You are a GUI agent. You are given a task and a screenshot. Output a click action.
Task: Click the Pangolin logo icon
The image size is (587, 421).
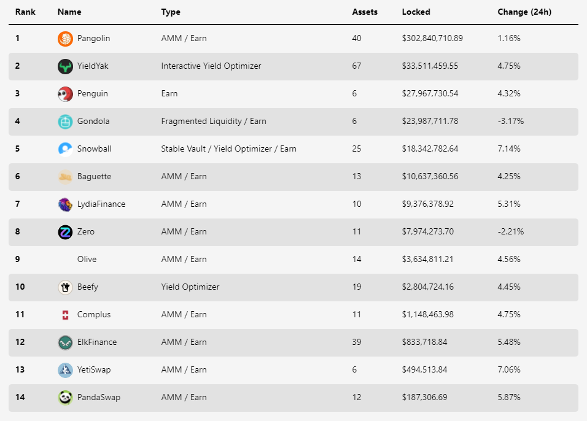click(x=65, y=39)
